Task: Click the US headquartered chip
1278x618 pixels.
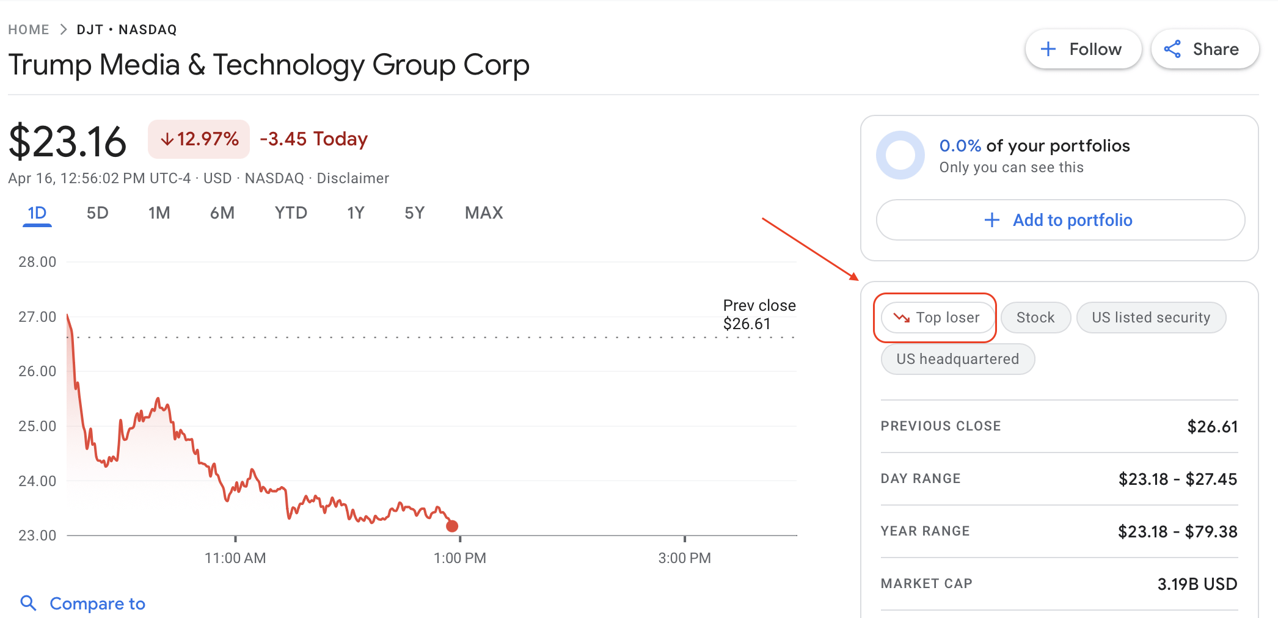Action: tap(958, 359)
